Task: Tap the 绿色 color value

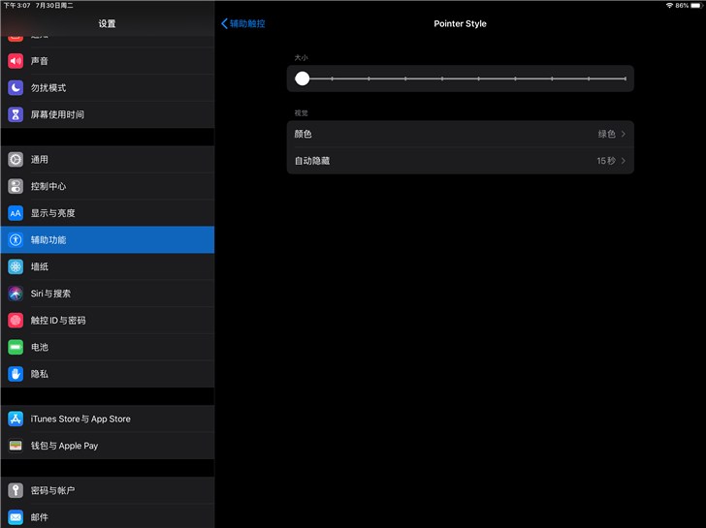Action: [x=606, y=134]
